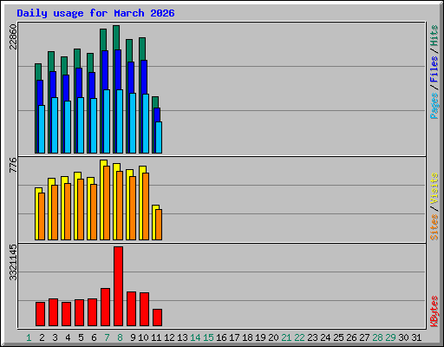Click the chart title 'Daily usage for March 2026'
Image resolution: width=444 pixels, height=347 pixels.
[95, 13]
